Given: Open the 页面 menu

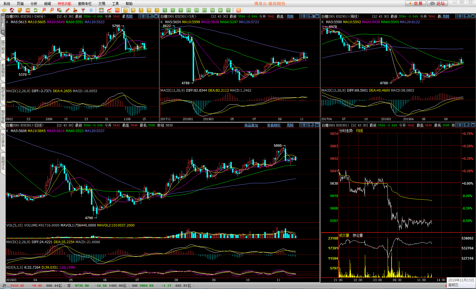Looking at the screenshot, I should pyautogui.click(x=20, y=4).
